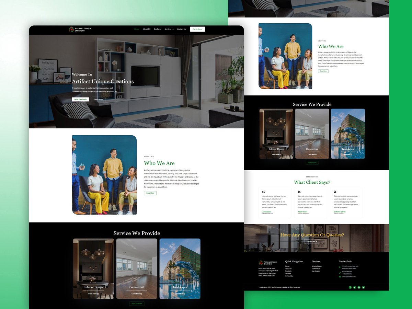
Task: Click Learn More under Interior Design, right page
Action: coord(276,154)
